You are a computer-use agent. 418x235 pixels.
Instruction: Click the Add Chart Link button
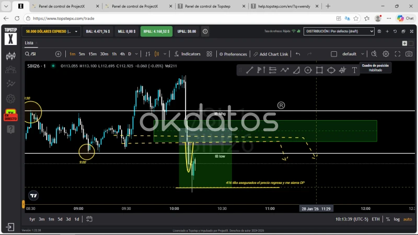271,54
